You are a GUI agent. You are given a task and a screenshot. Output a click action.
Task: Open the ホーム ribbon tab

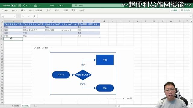tap(14, 10)
